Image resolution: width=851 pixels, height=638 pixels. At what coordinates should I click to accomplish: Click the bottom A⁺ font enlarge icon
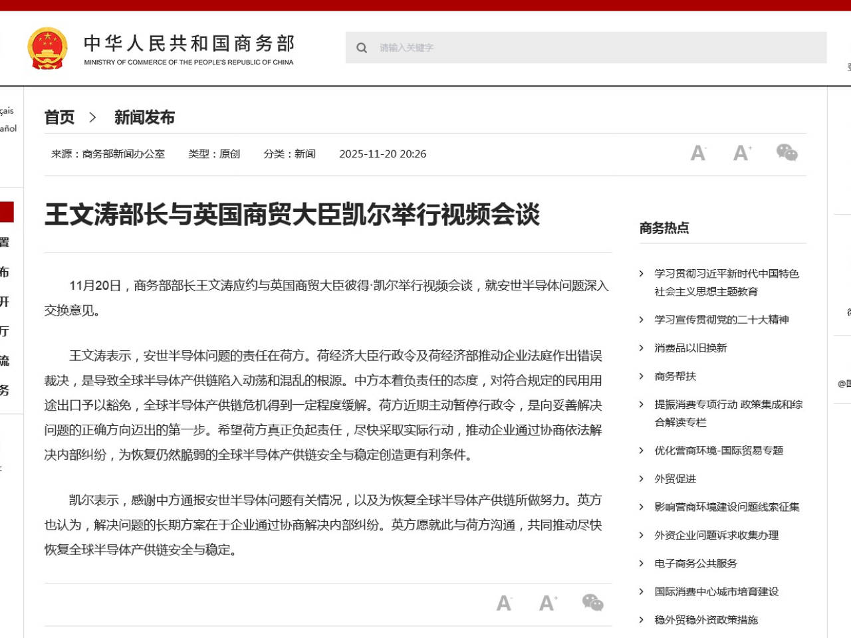point(547,602)
